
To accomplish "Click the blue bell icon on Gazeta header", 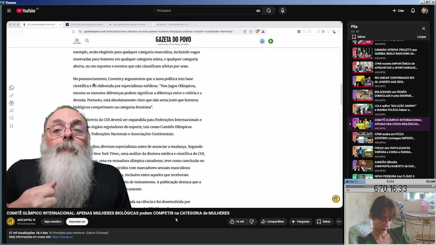I will tap(262, 41).
